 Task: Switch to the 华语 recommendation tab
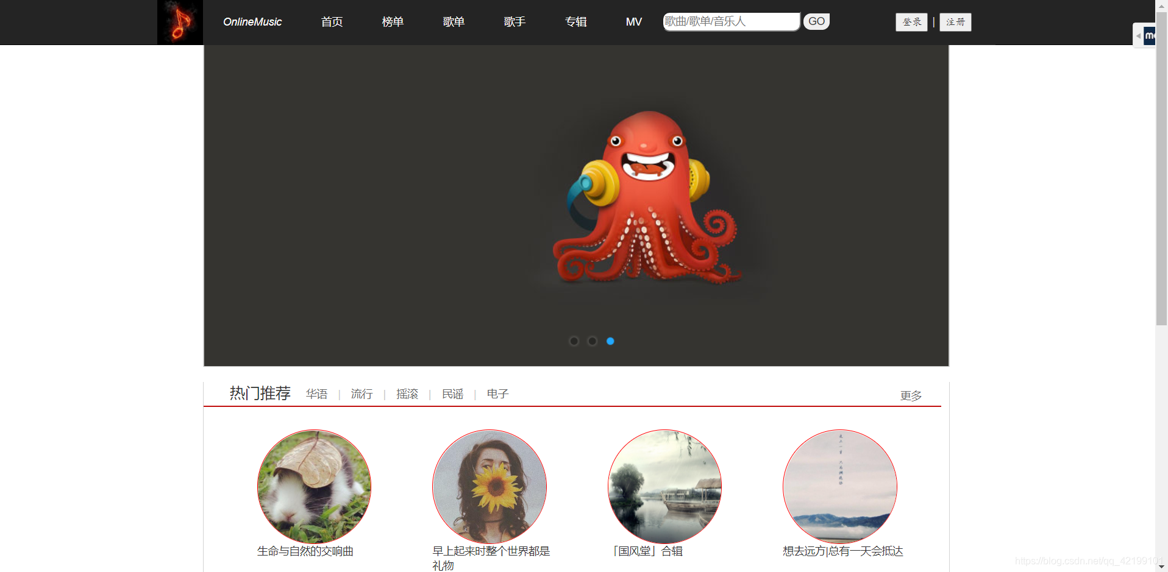(316, 394)
